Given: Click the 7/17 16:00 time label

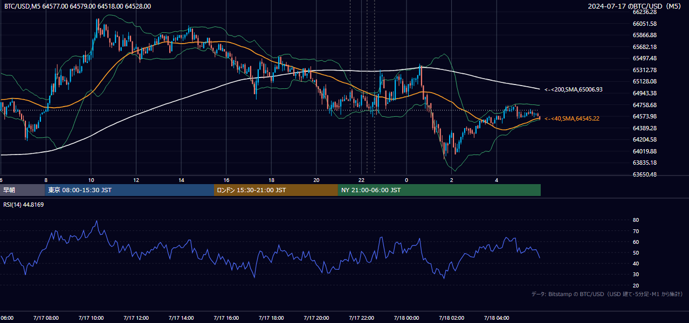Looking at the screenshot, I should click(x=226, y=318).
